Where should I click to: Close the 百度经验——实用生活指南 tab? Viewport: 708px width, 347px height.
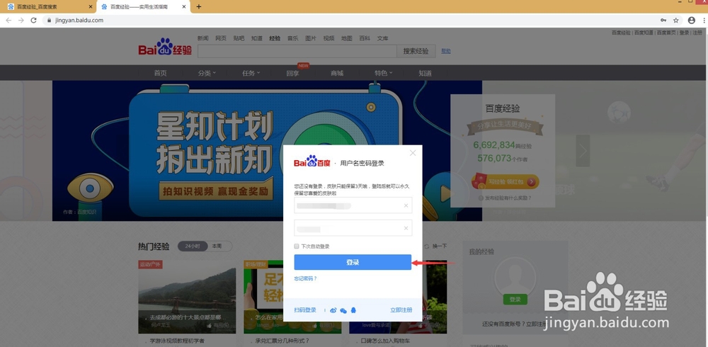pyautogui.click(x=184, y=7)
